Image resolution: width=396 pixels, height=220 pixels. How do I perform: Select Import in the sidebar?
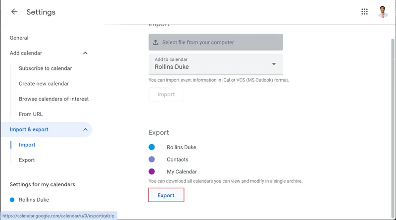[27, 145]
